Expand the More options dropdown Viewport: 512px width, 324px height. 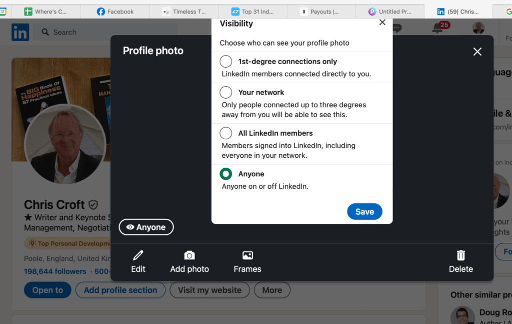[x=272, y=290]
